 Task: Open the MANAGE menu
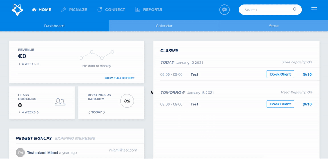tap(74, 9)
